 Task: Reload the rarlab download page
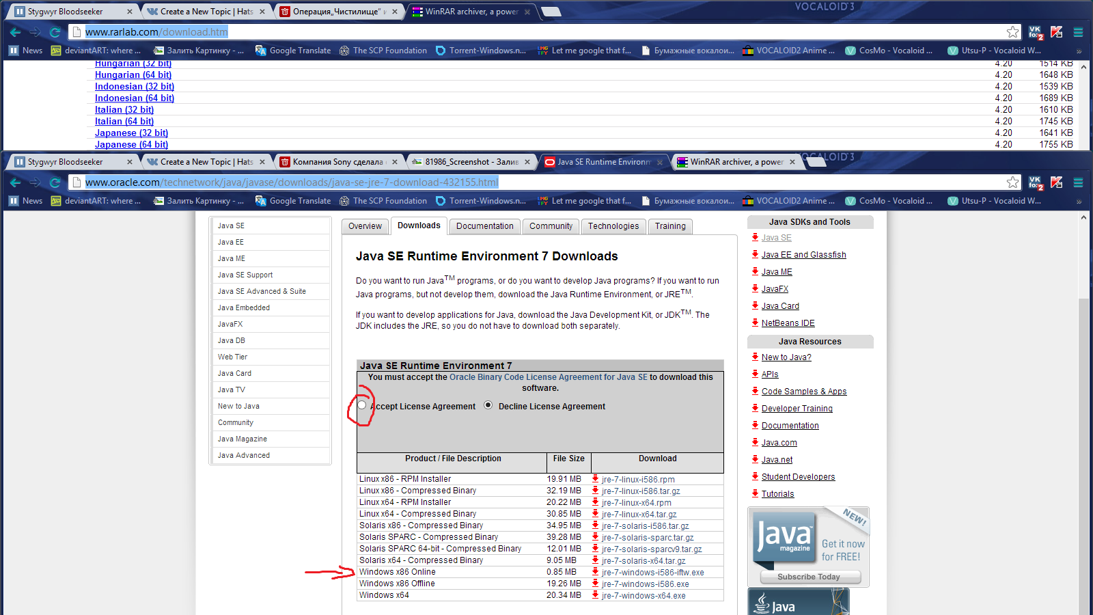tap(55, 32)
